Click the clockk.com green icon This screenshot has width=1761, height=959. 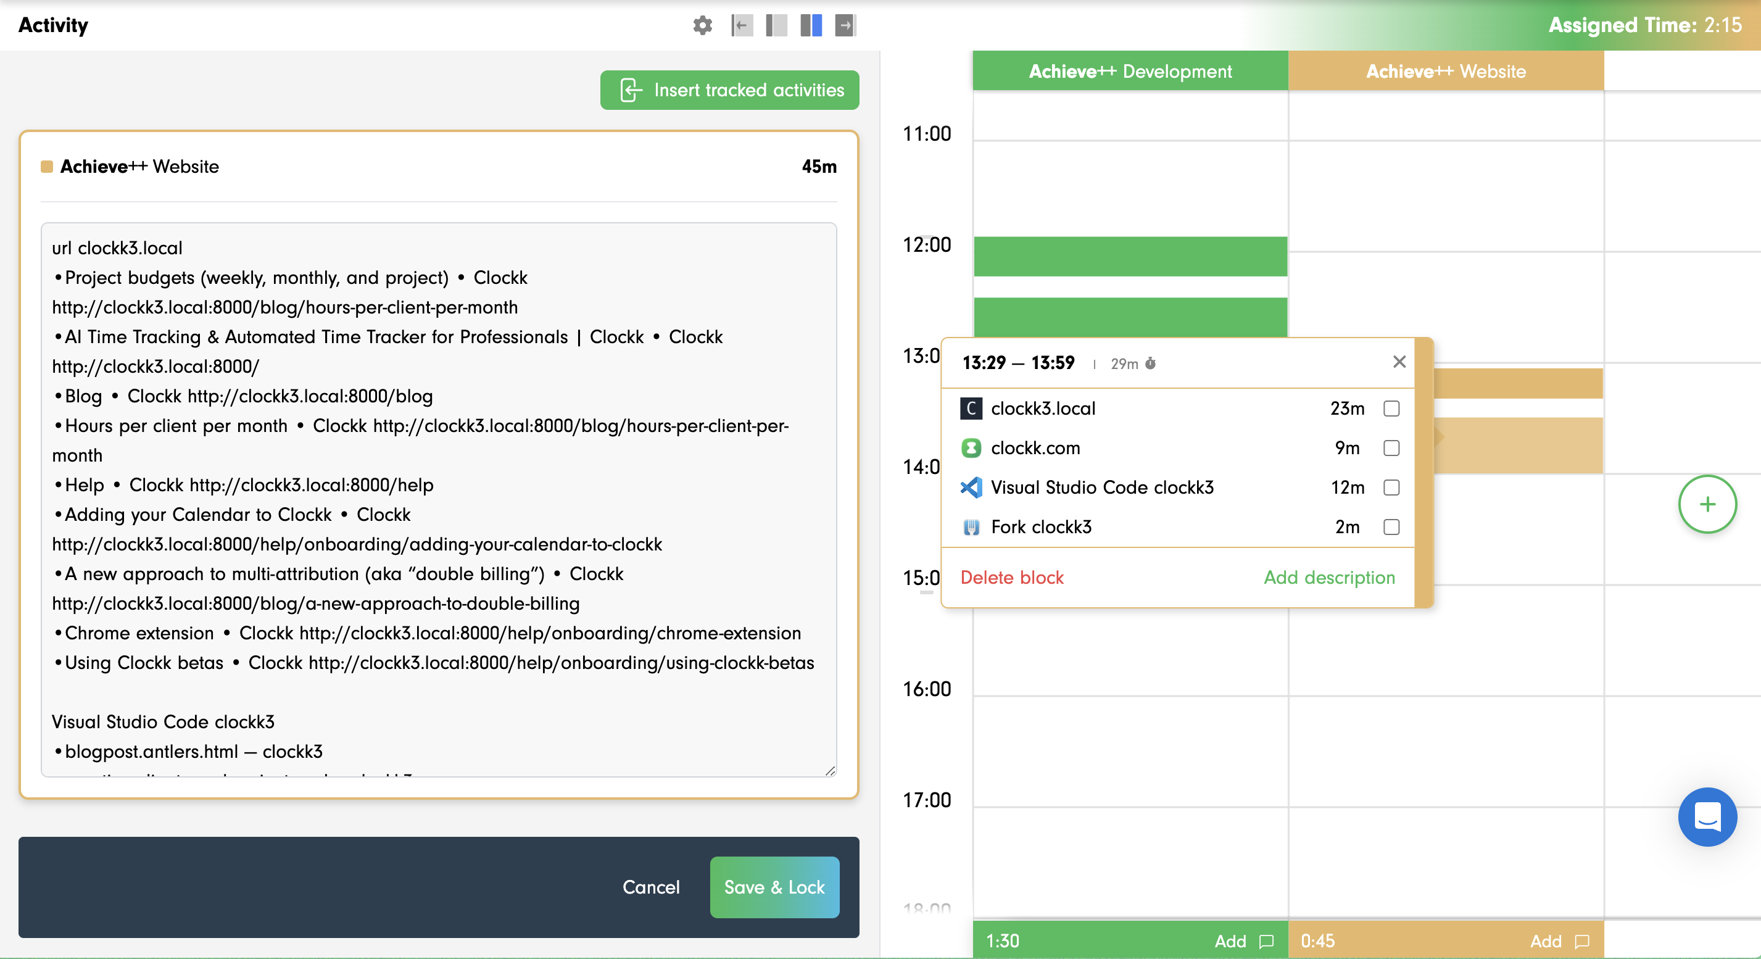(x=971, y=447)
